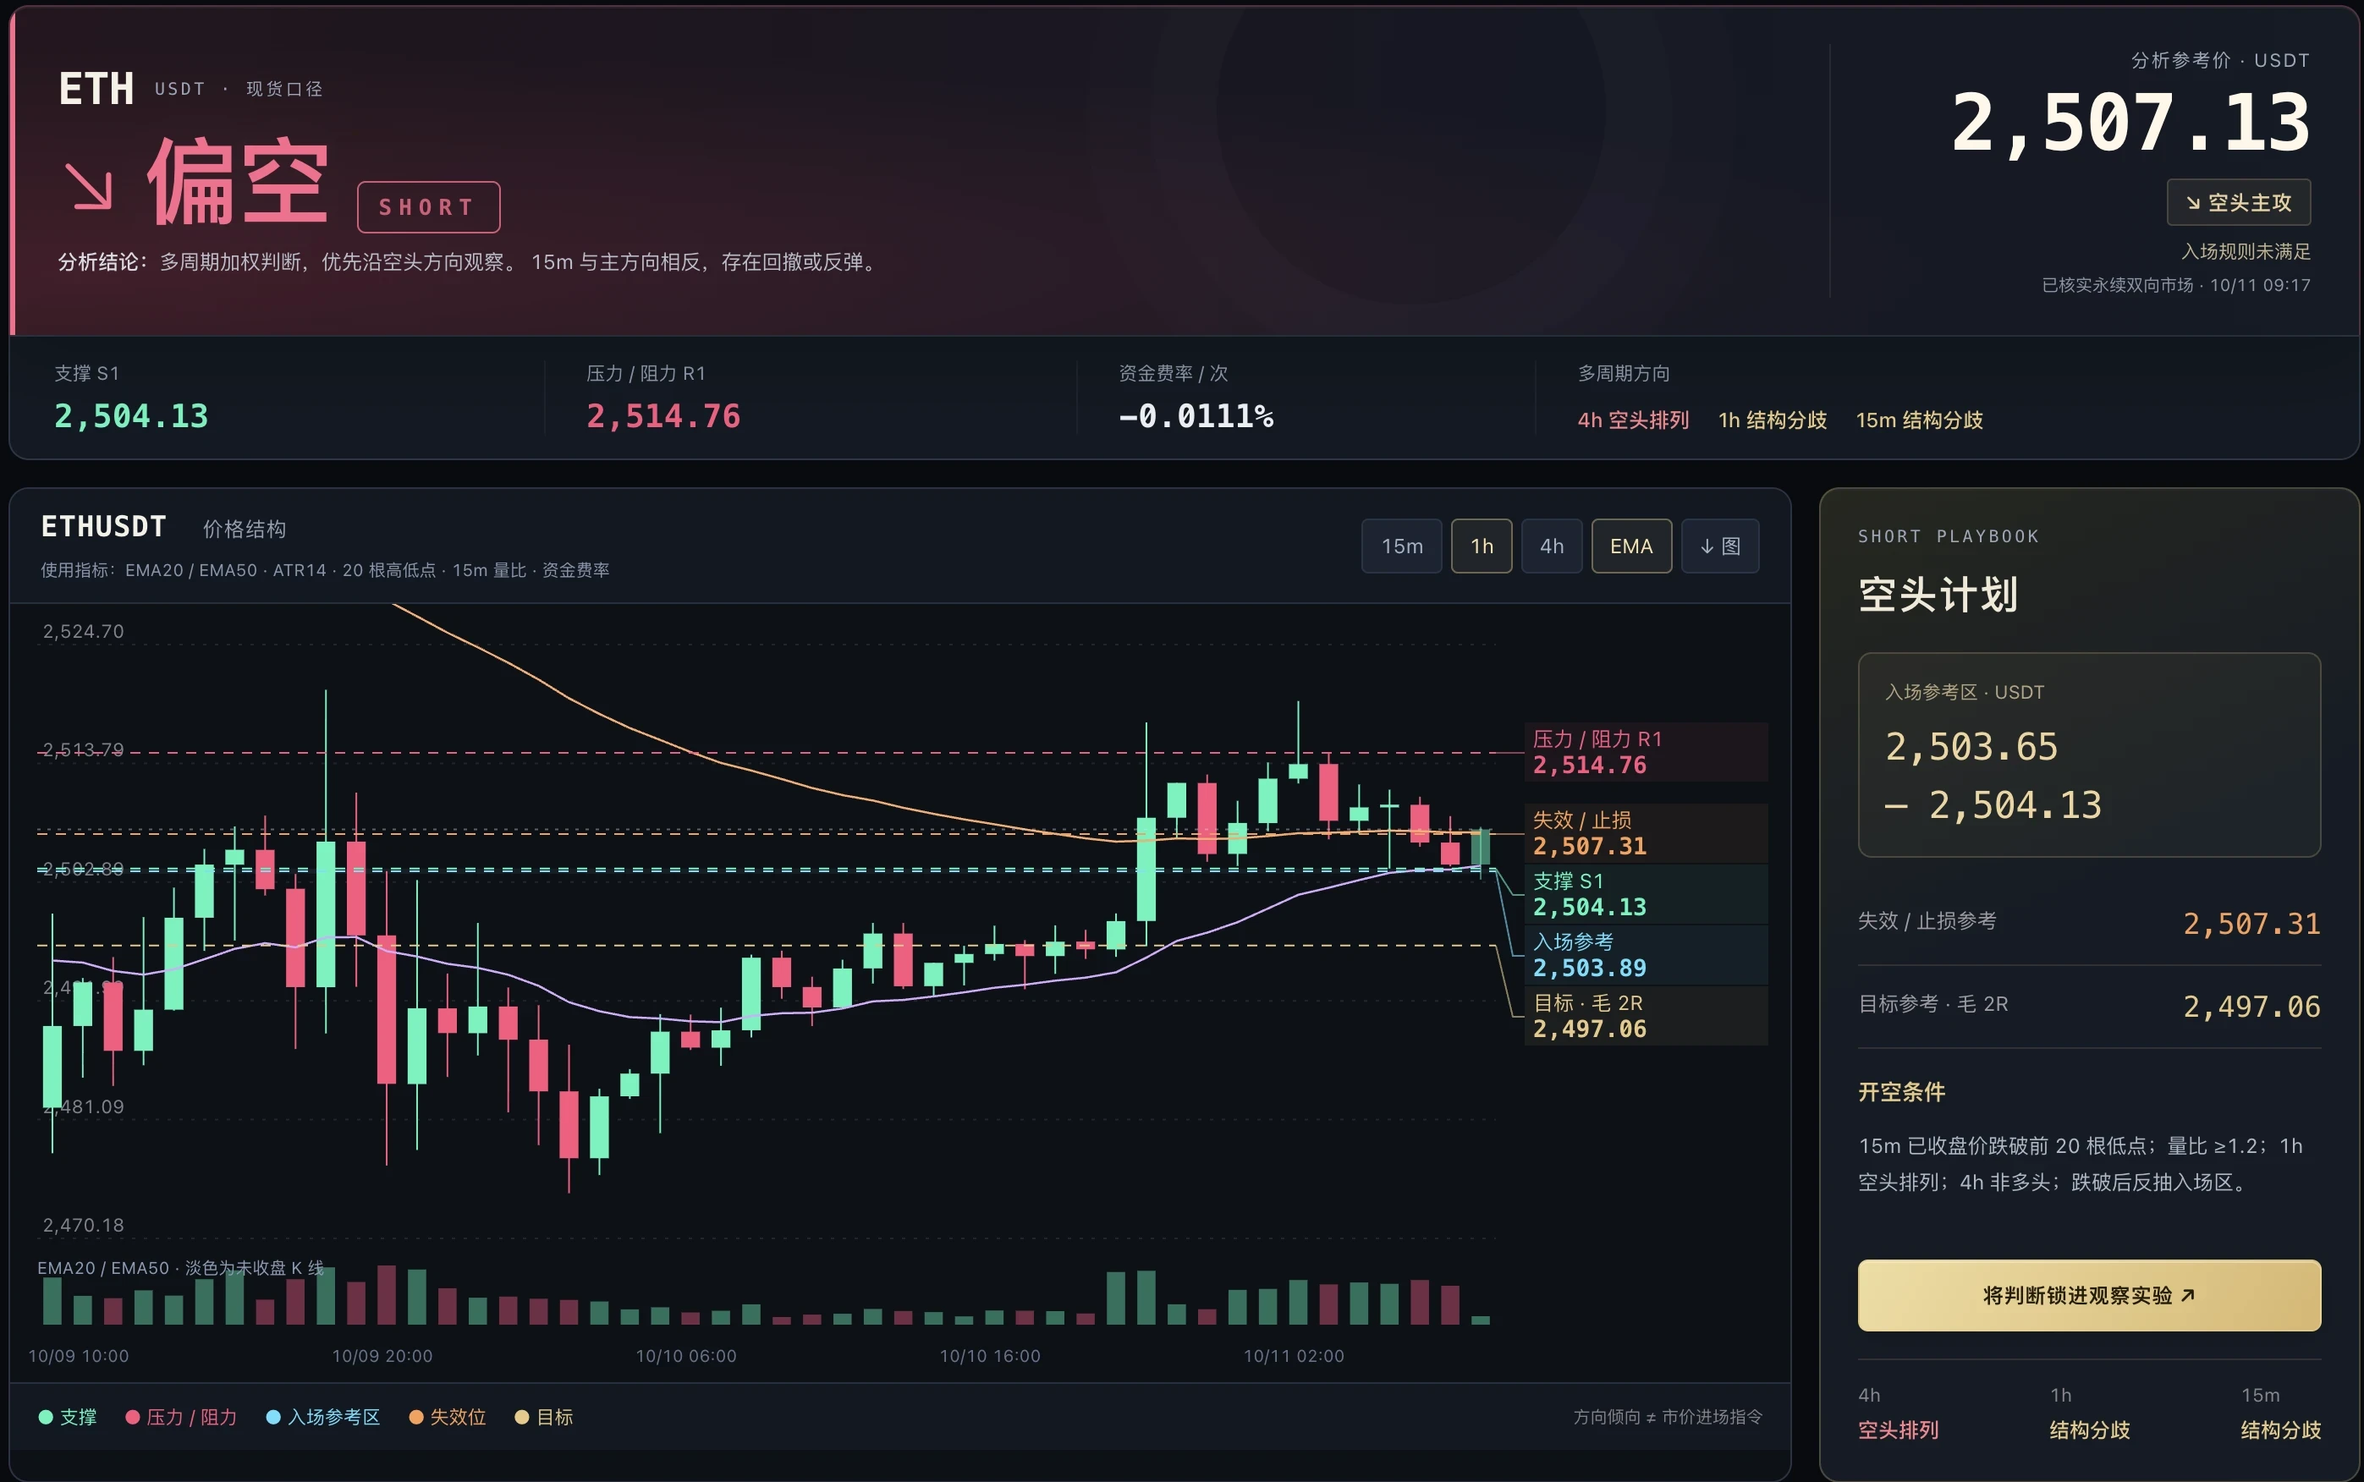Click the 压力 / 阻力 R1 chart label
Viewport: 2364px width, 1482px height.
(x=1646, y=752)
